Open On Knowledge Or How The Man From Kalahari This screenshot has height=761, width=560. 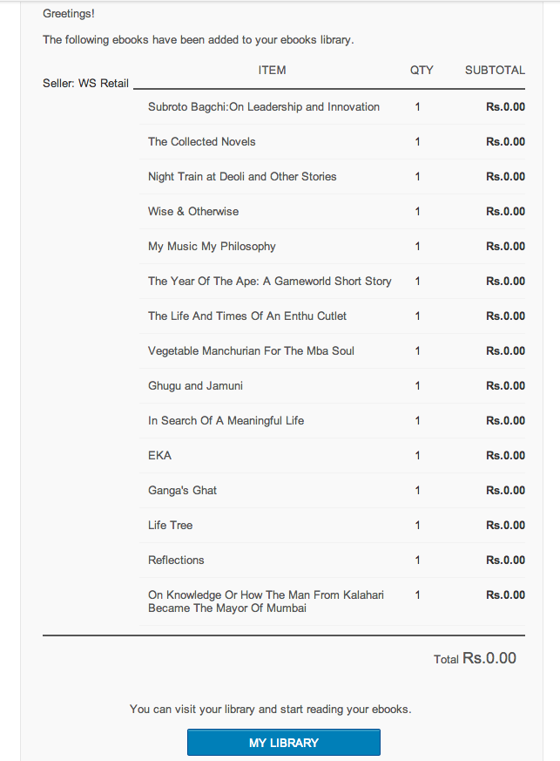266,601
